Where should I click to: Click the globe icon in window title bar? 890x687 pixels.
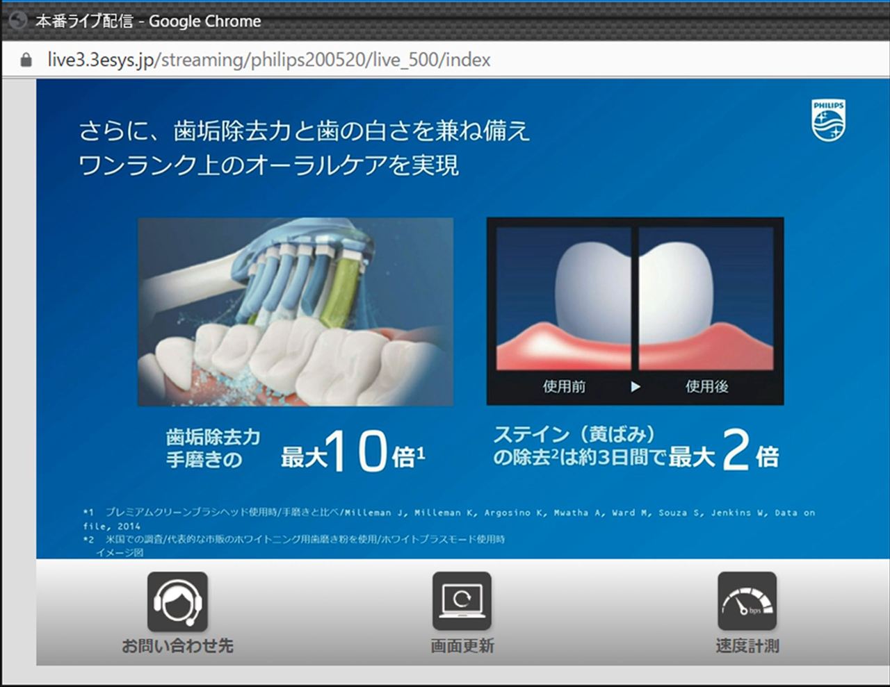pos(17,21)
